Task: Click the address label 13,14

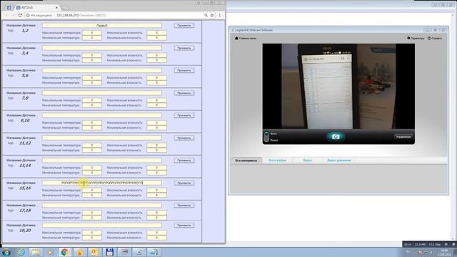Action: point(25,166)
